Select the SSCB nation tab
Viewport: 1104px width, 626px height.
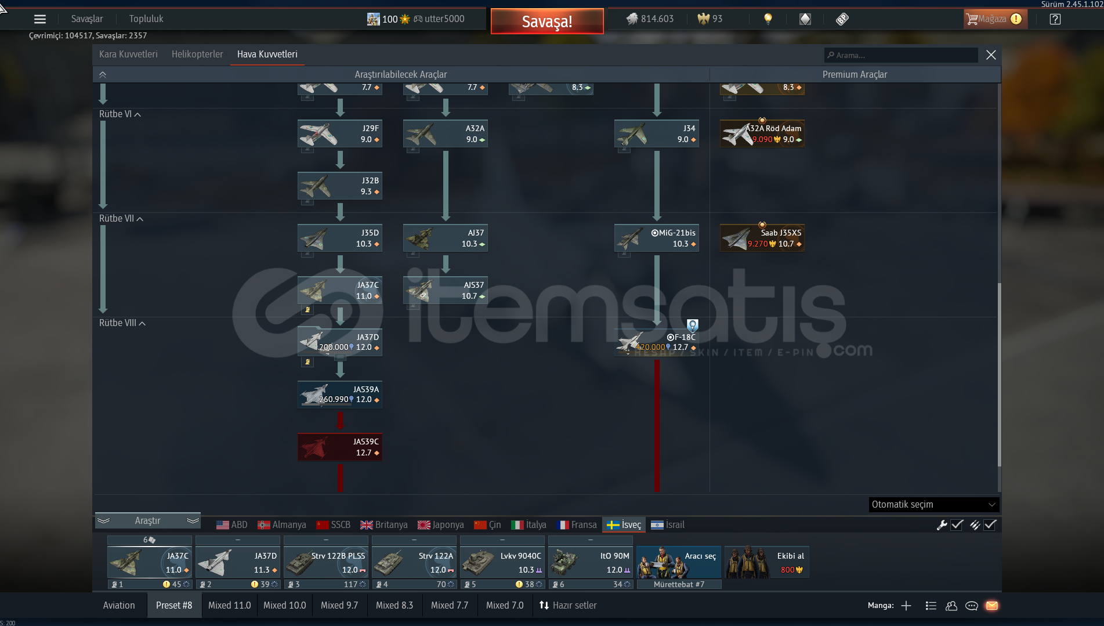[334, 525]
